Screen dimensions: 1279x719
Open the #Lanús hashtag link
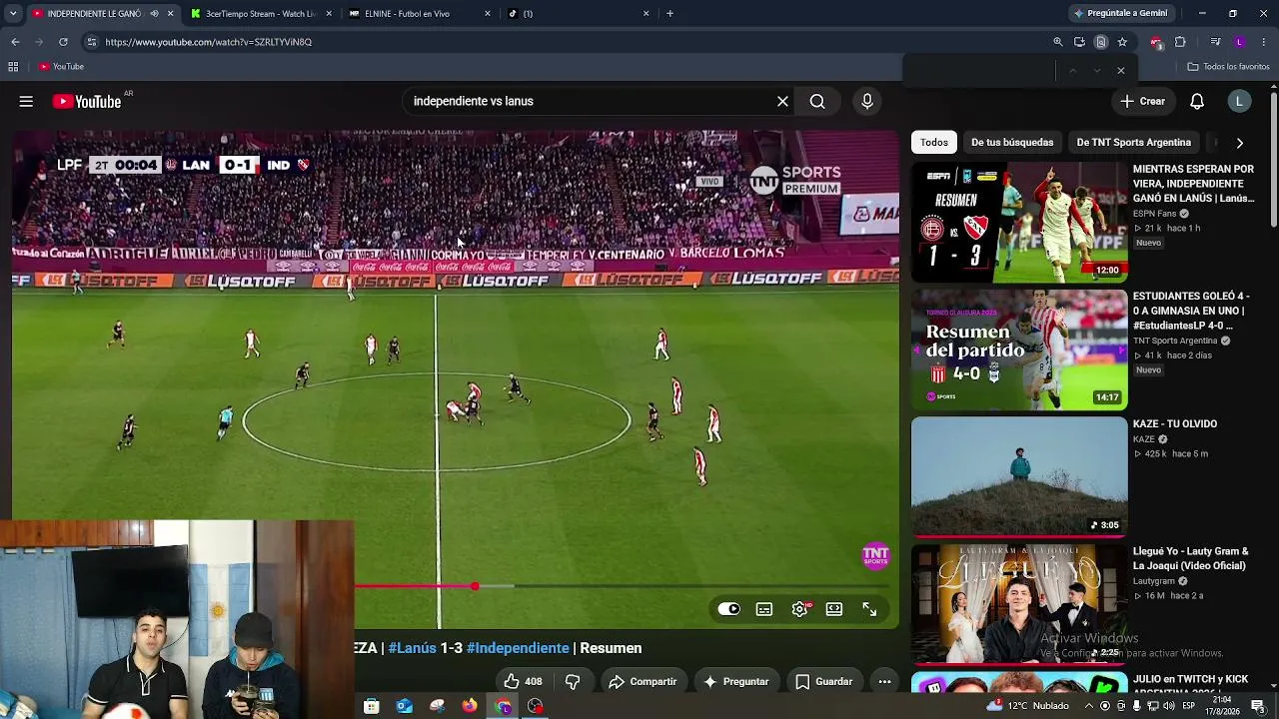click(413, 648)
